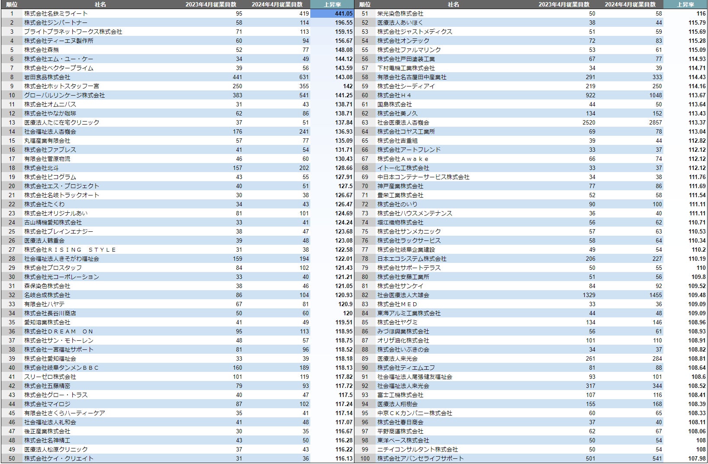Click the スリーゼロ株式会社 company cell
This screenshot has height=464, width=708.
(x=50, y=377)
